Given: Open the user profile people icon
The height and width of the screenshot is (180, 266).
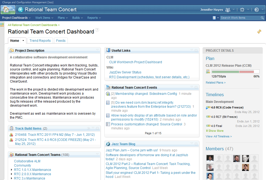Looking at the screenshot, I should pos(228,10).
